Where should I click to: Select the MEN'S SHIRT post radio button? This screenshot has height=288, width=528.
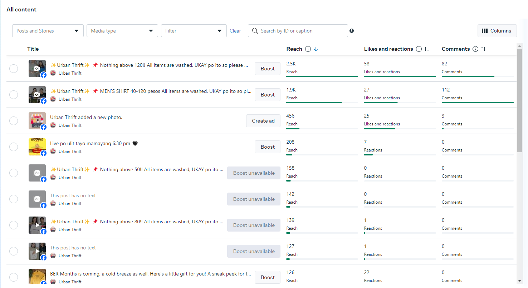coord(14,95)
